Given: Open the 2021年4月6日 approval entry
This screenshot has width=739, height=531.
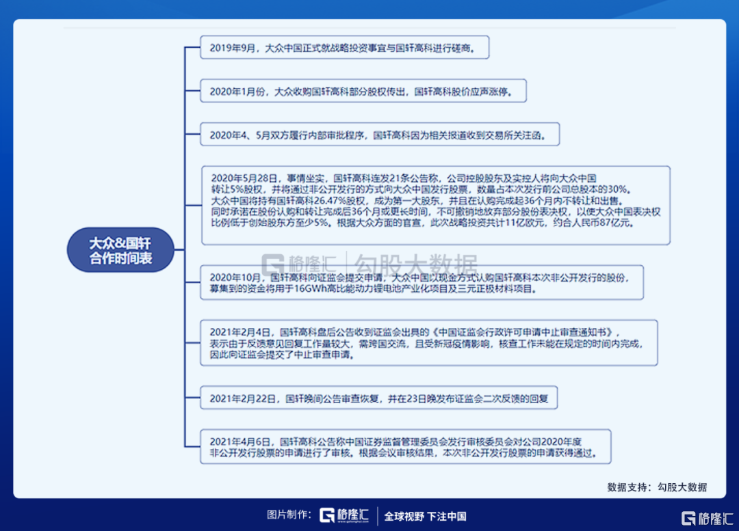Looking at the screenshot, I should [x=404, y=447].
